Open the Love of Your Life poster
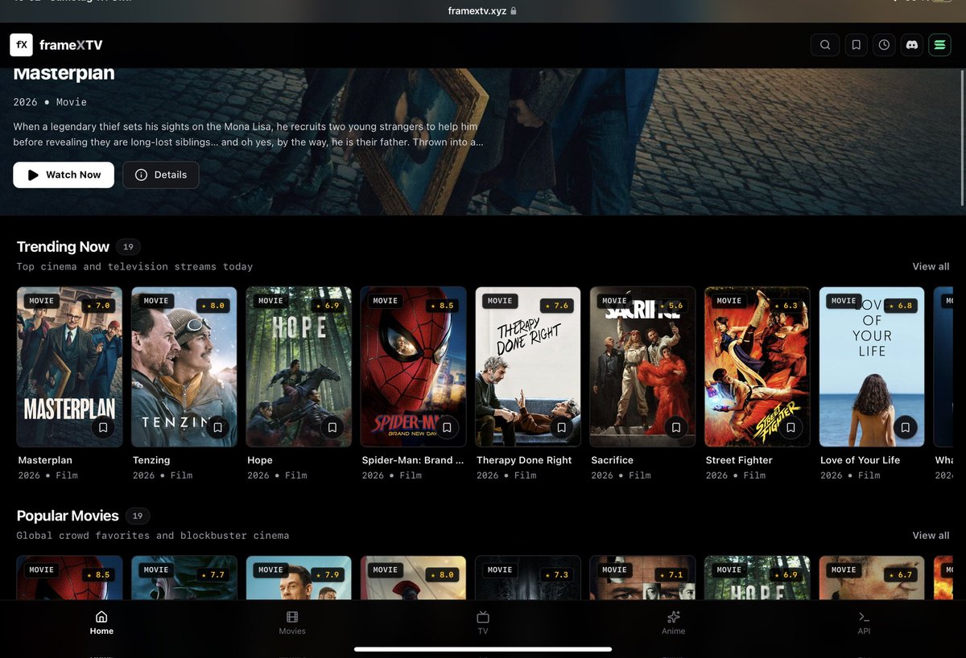Screen dimensions: 966x658 pos(872,367)
